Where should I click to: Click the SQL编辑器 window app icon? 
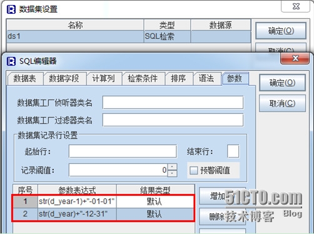point(11,61)
